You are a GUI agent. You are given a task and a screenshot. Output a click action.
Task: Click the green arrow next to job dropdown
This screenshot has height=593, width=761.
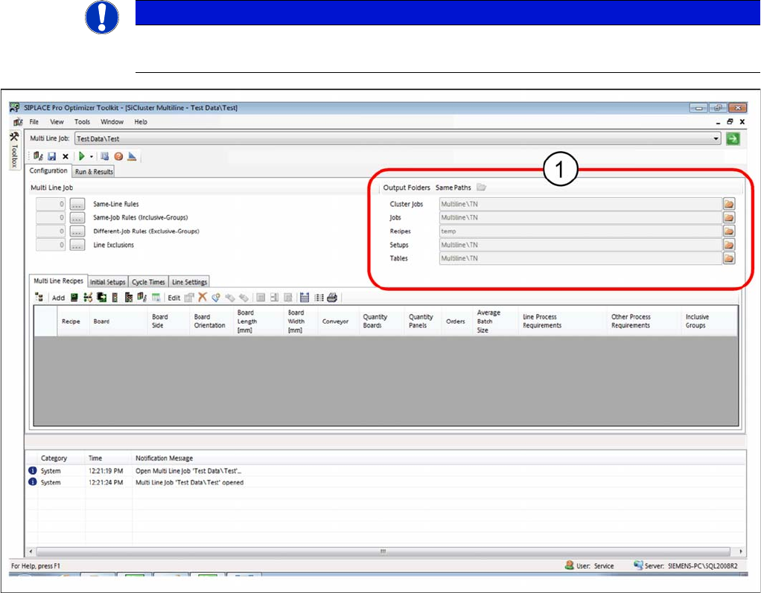(733, 138)
